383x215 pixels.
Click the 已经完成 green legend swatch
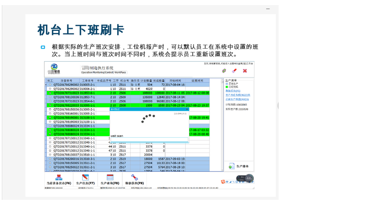(227, 87)
